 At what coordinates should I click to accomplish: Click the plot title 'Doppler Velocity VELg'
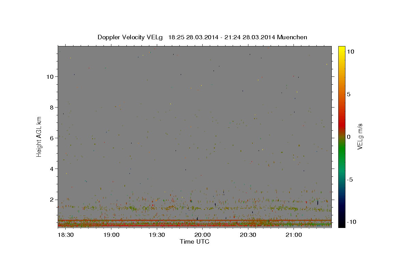point(130,37)
